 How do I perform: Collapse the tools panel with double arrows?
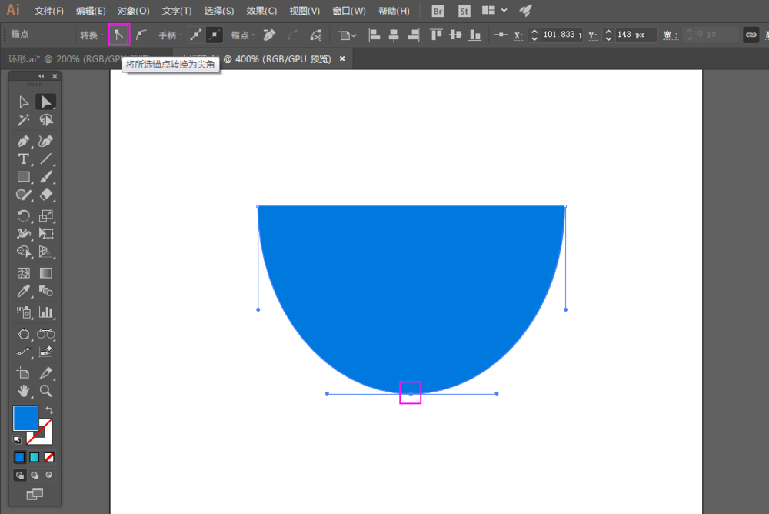click(x=42, y=77)
